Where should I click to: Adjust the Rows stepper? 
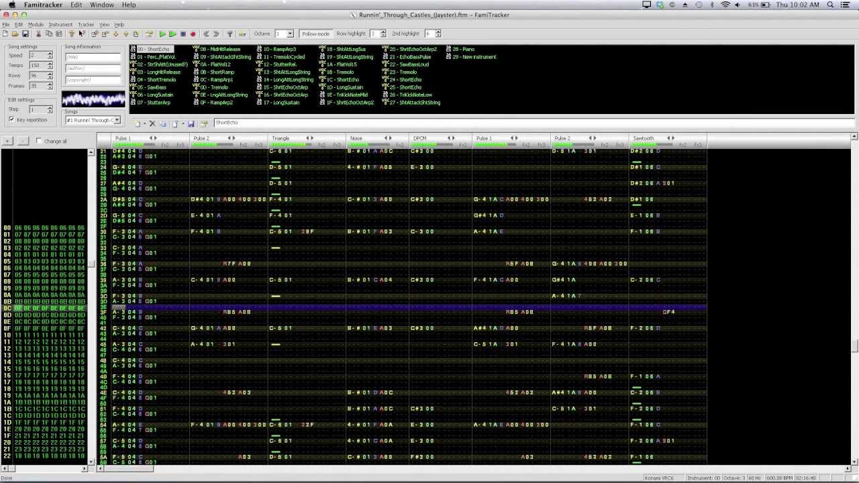[50, 76]
